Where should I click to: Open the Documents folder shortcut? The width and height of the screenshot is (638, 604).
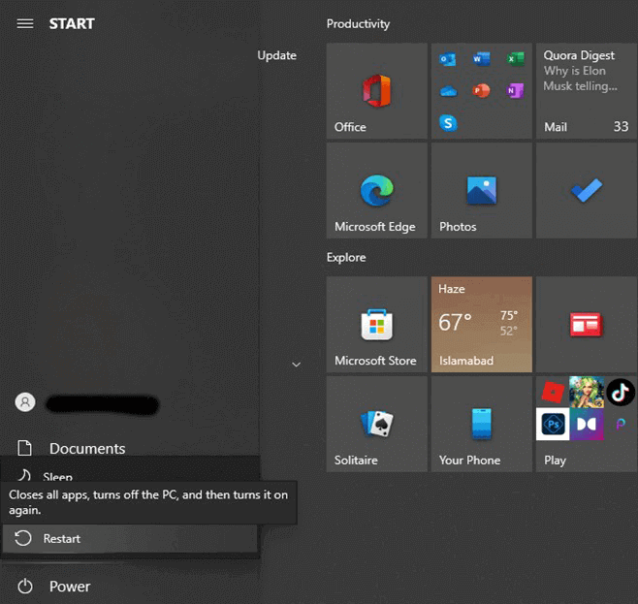pyautogui.click(x=86, y=449)
